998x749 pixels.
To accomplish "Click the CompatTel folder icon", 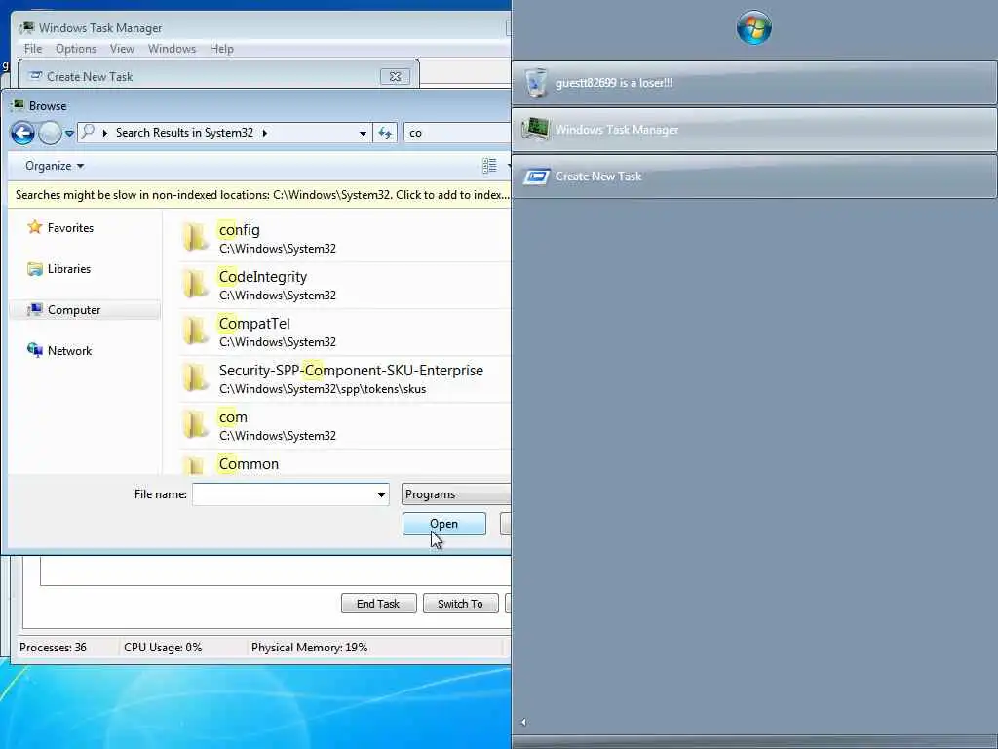I will coord(195,332).
